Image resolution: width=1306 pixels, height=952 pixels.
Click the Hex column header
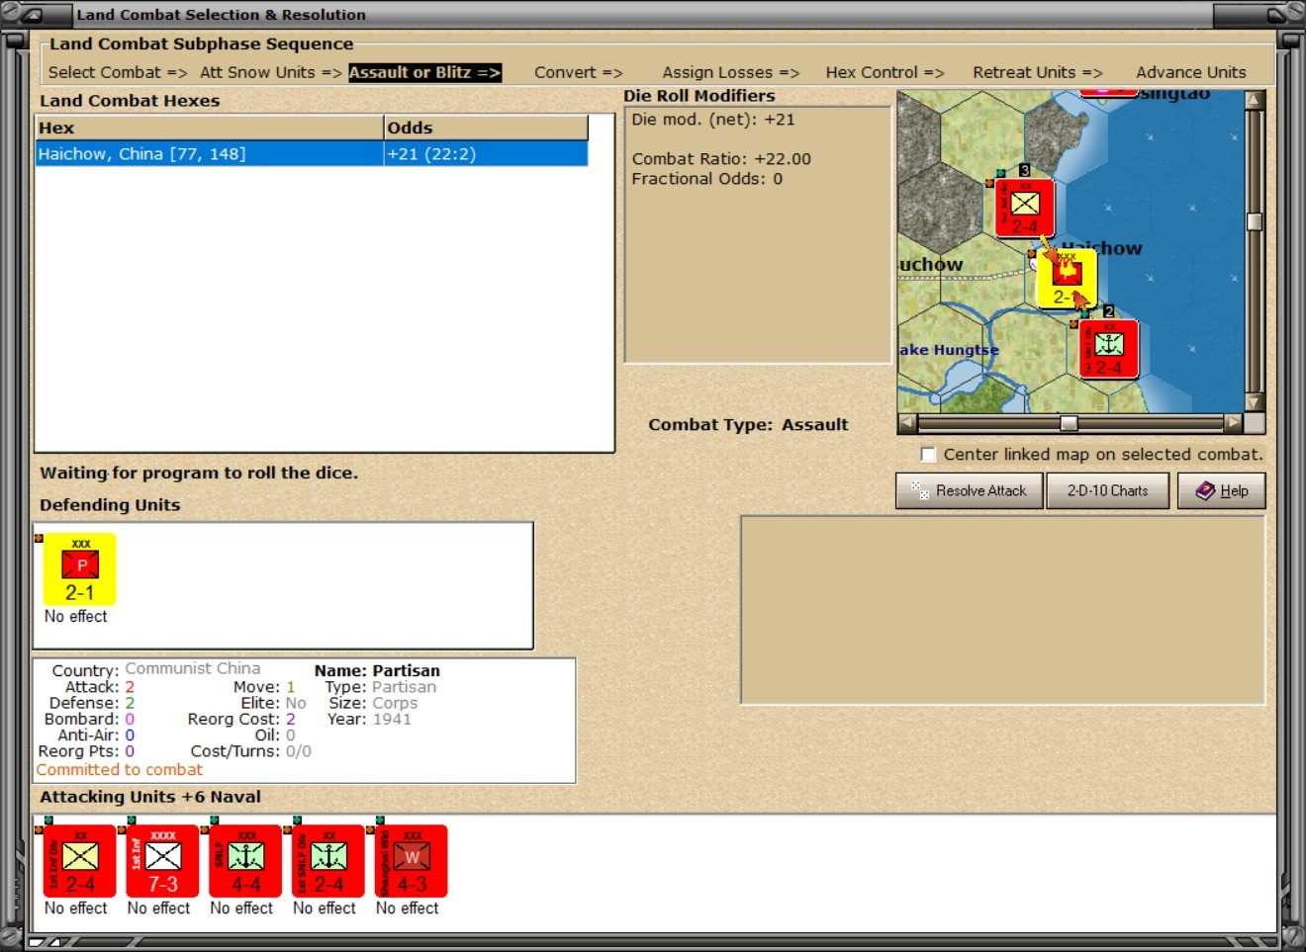click(x=209, y=128)
